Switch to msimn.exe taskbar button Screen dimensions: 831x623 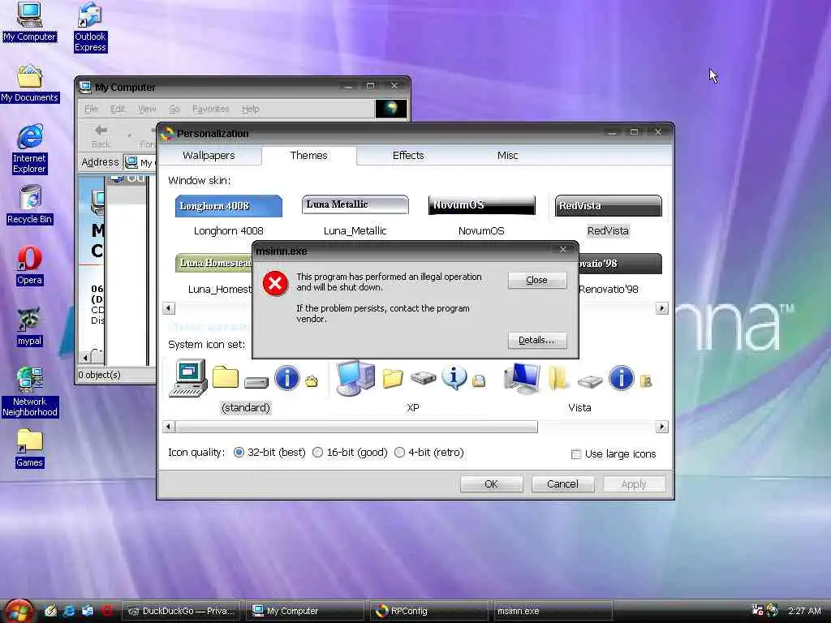point(553,611)
